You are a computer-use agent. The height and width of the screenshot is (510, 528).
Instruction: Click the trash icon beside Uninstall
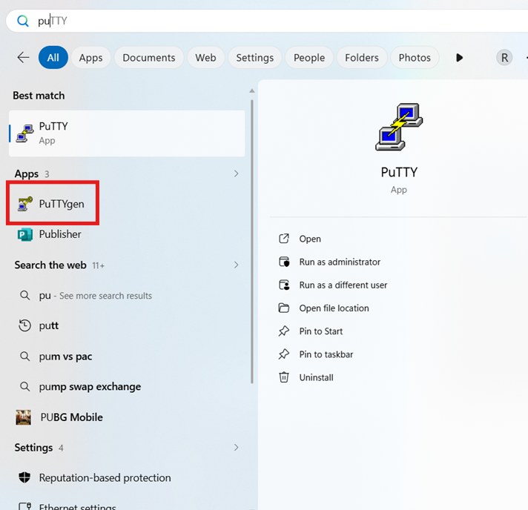point(284,377)
